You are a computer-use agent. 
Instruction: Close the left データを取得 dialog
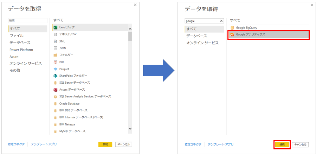(x=135, y=5)
